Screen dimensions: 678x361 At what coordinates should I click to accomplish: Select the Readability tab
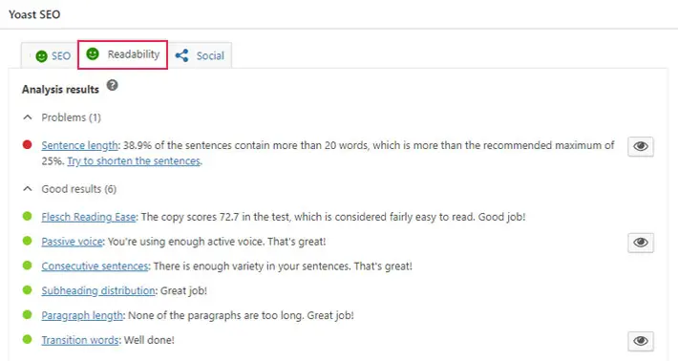tap(123, 54)
